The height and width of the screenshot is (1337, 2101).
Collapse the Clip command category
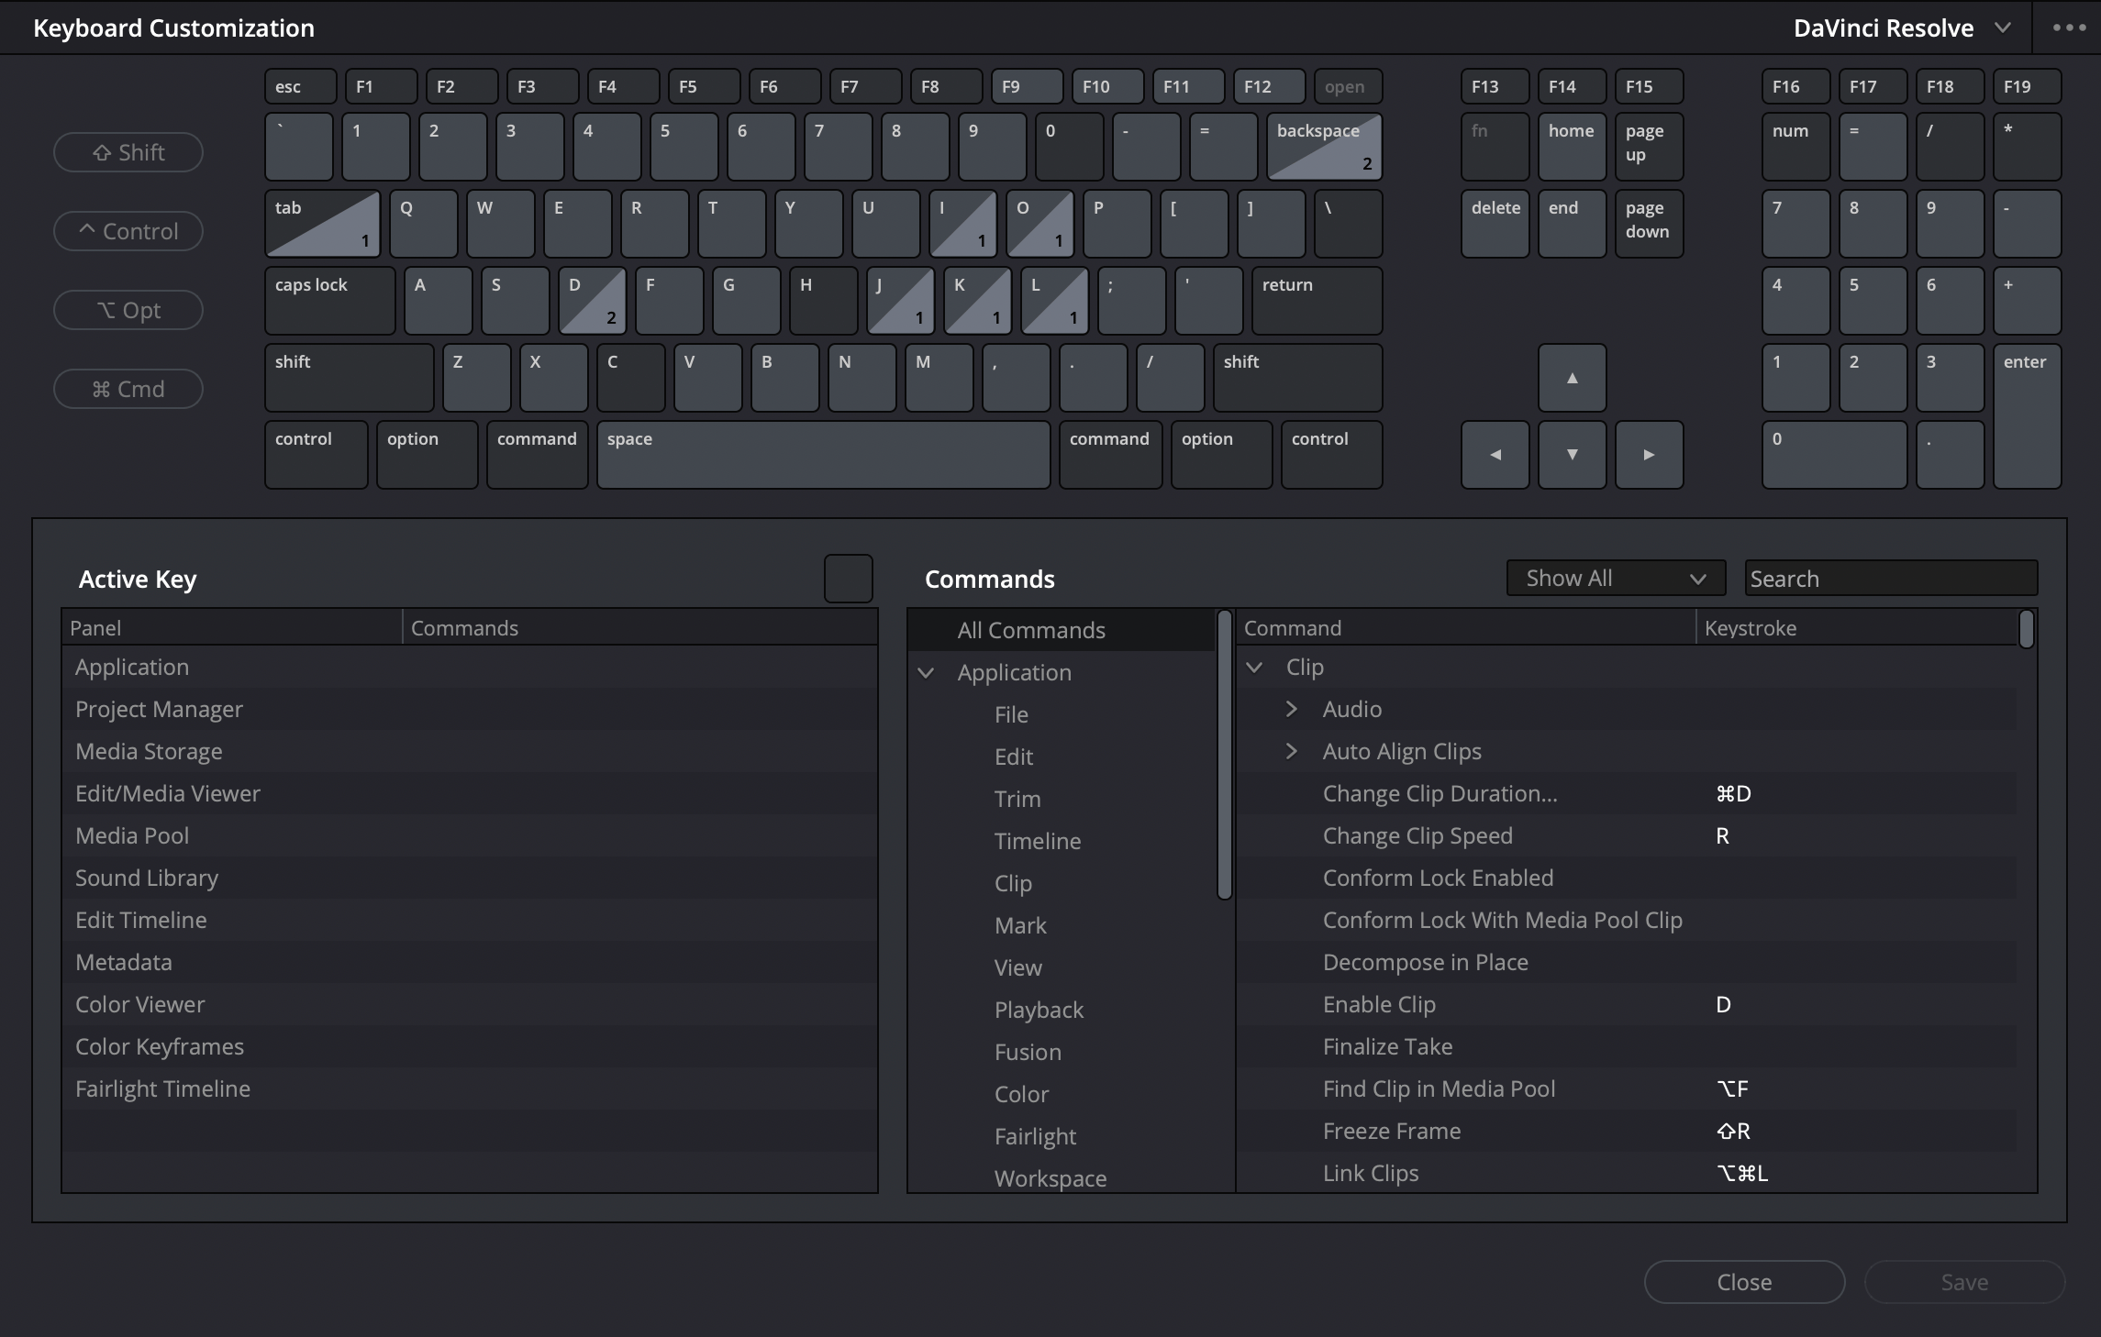[x=1254, y=667]
